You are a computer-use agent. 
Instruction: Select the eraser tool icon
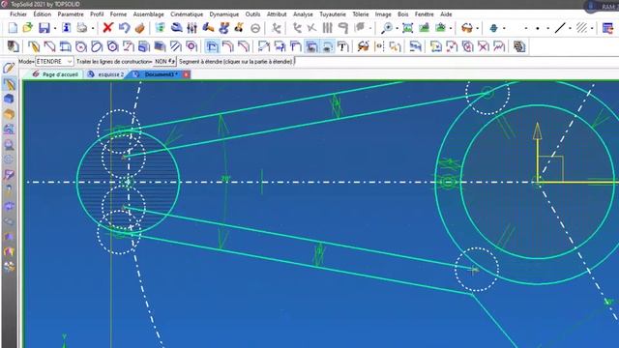139,28
